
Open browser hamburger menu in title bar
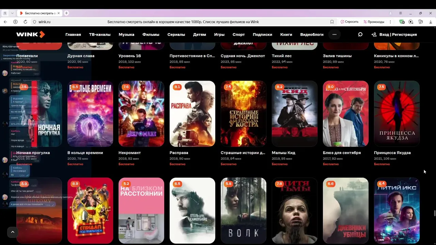point(401,13)
